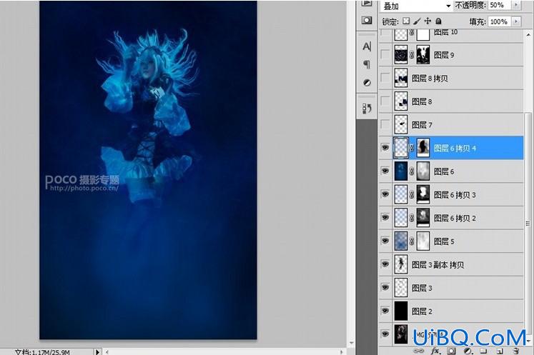
Task: Open fill 填充 slider arrow
Action: pyautogui.click(x=516, y=21)
